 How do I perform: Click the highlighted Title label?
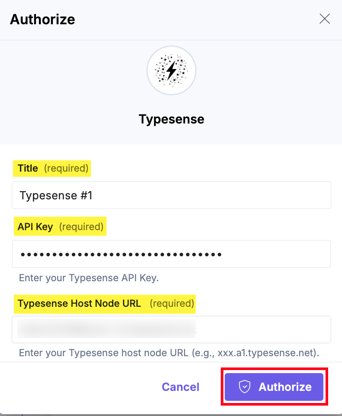click(x=28, y=168)
